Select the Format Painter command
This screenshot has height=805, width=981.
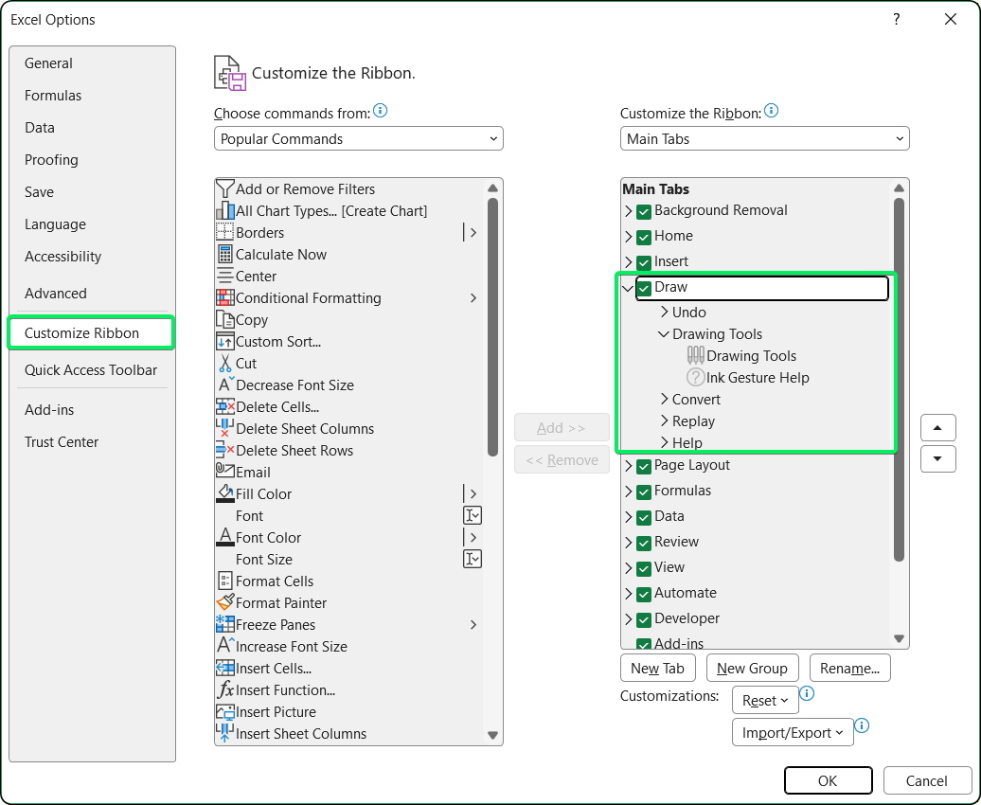[x=274, y=602]
